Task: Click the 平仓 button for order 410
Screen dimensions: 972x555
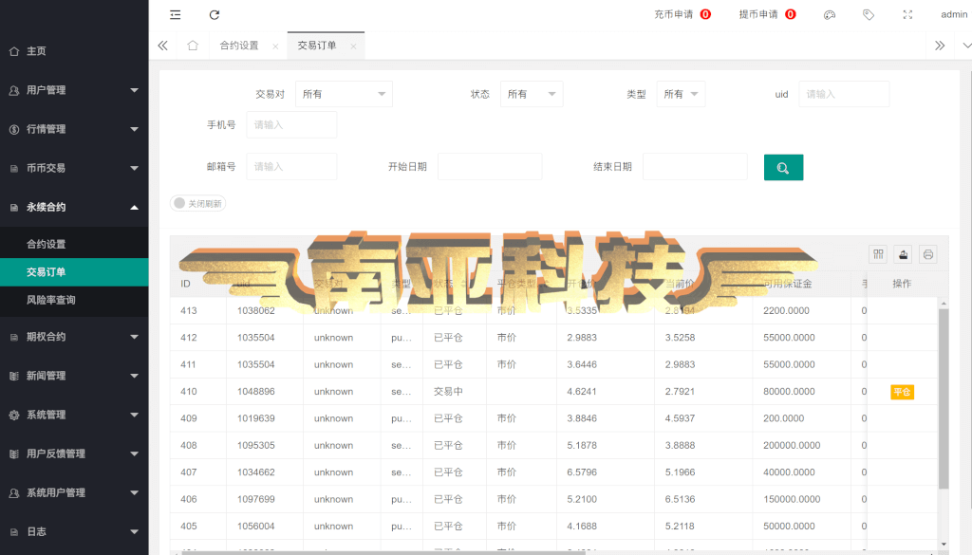Action: point(902,392)
